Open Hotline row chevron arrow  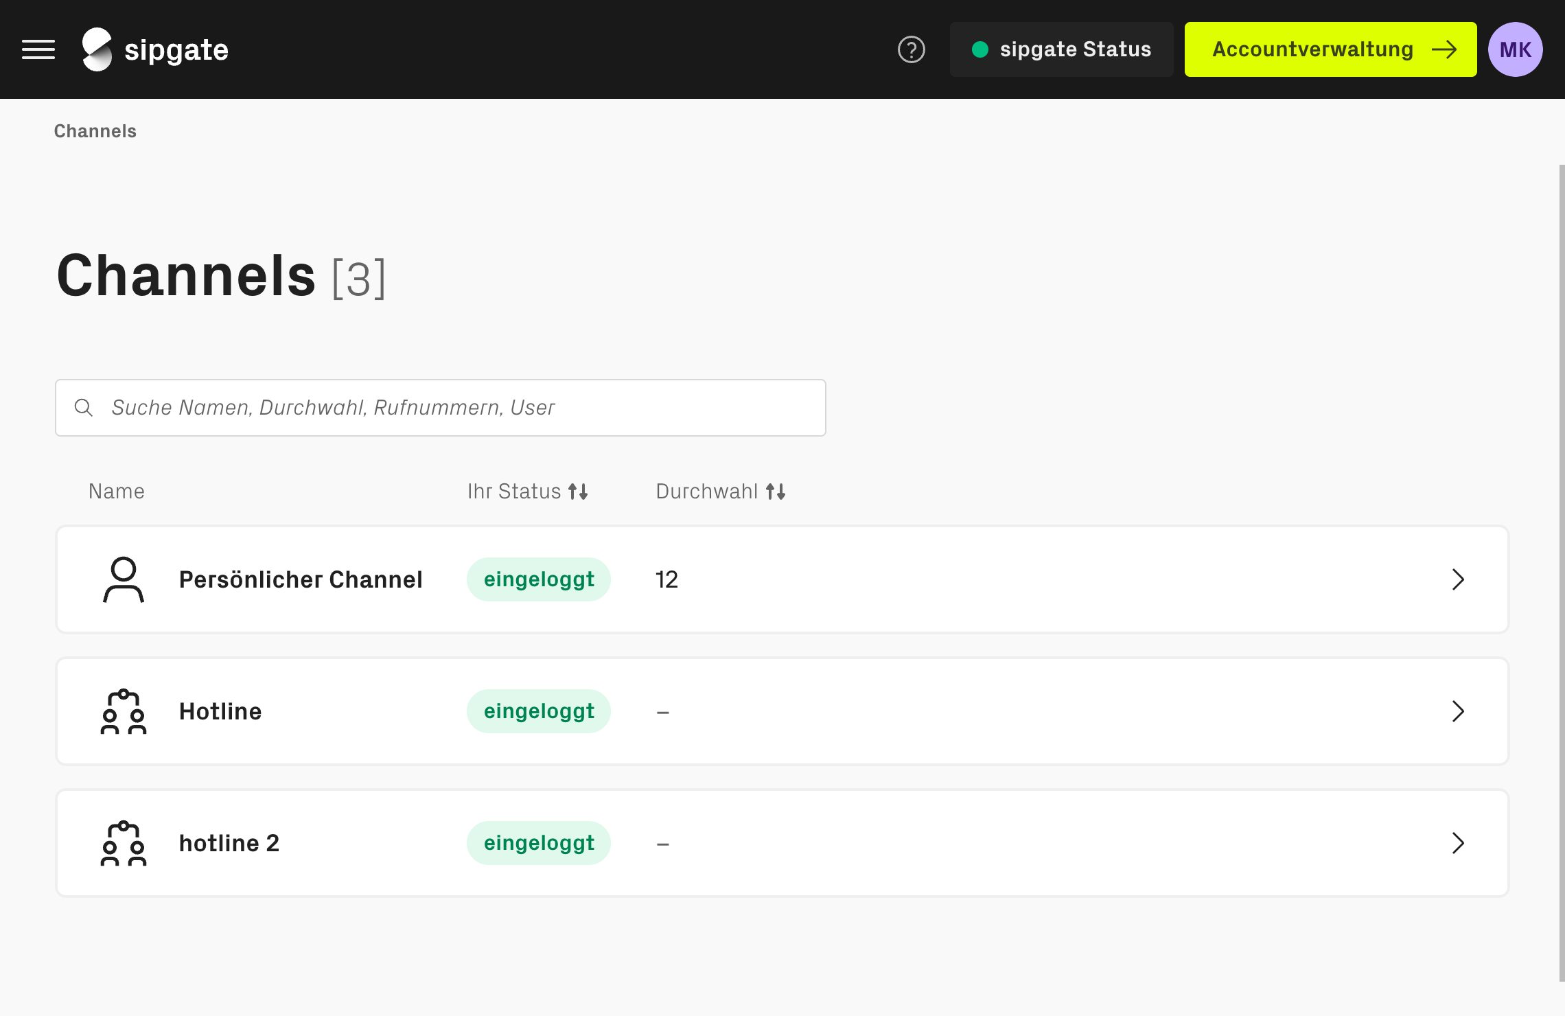pos(1458,711)
